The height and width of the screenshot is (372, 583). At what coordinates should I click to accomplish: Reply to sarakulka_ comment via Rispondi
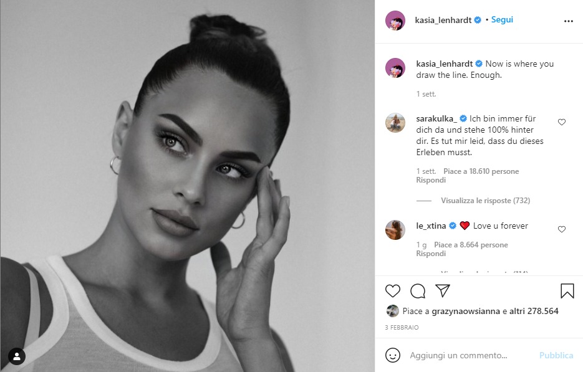tap(431, 180)
